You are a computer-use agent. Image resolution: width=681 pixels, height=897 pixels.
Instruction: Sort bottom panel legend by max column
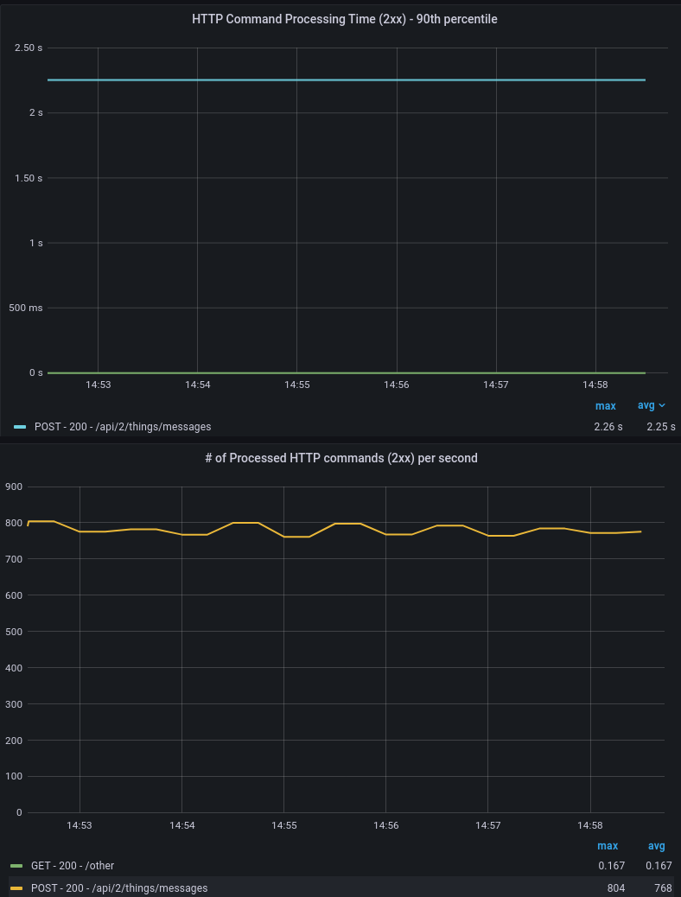608,845
